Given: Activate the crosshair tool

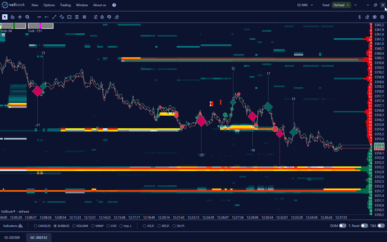Looking at the screenshot, I should [x=20, y=17].
